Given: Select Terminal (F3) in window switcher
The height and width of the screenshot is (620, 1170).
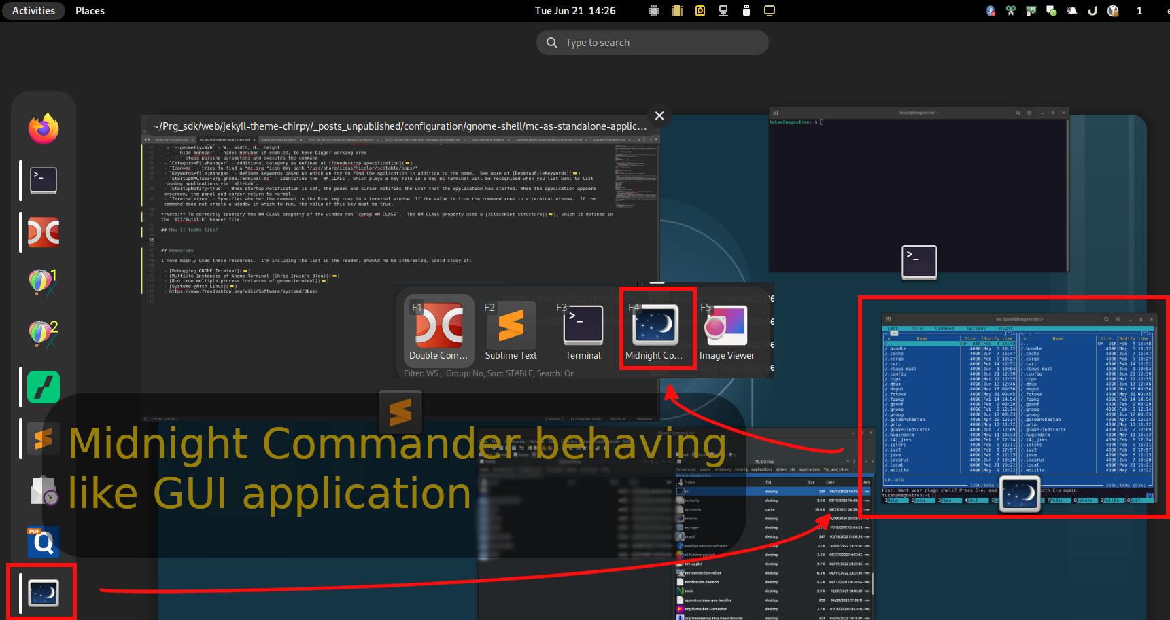Looking at the screenshot, I should click(583, 331).
